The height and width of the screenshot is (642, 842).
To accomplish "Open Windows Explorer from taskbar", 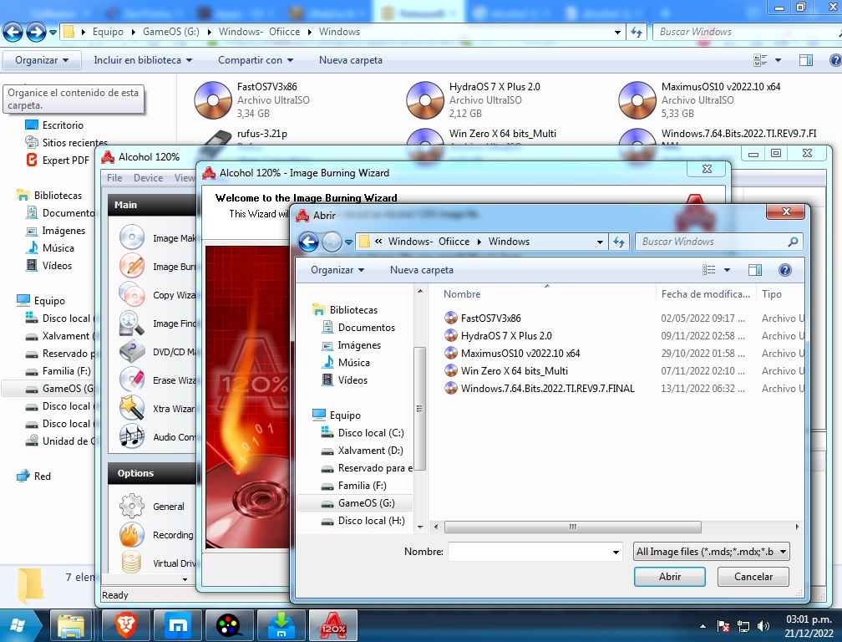I will (72, 625).
